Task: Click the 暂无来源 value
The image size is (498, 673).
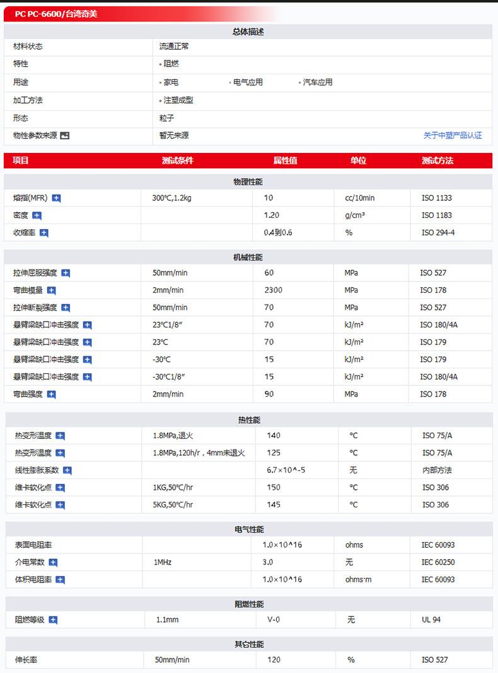Action: coord(174,135)
